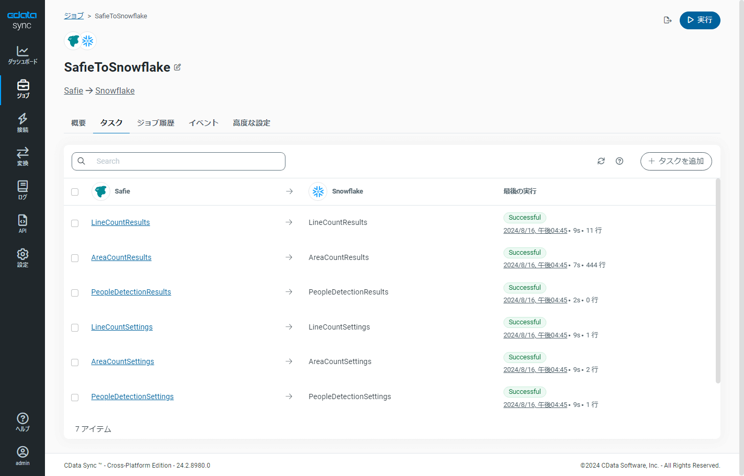
Task: Open the Safie connection link under the title
Action: tap(74, 90)
